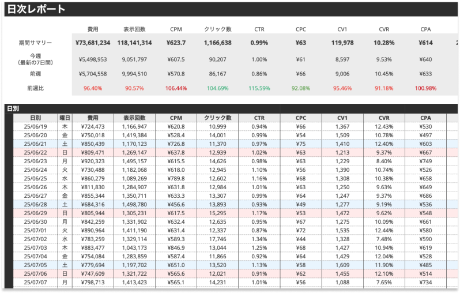This screenshot has width=460, height=293.
Task: Select the date cell 25/06/19
Action: 36,126
